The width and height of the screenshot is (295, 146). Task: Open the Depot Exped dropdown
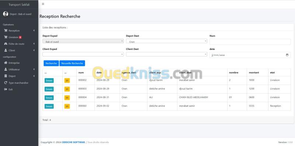click(x=83, y=41)
